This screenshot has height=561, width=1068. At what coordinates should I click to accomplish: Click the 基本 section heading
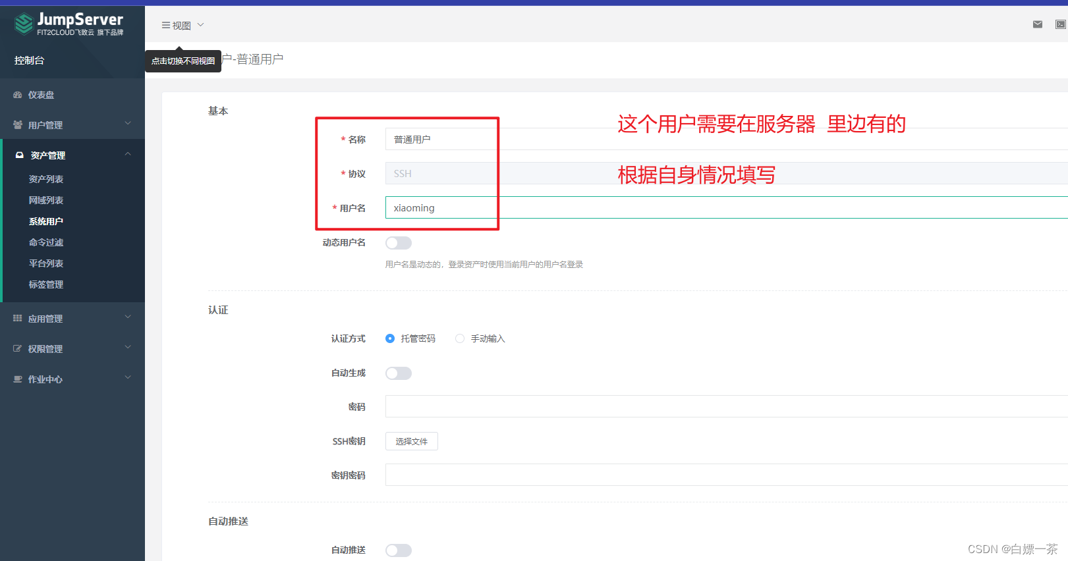218,111
